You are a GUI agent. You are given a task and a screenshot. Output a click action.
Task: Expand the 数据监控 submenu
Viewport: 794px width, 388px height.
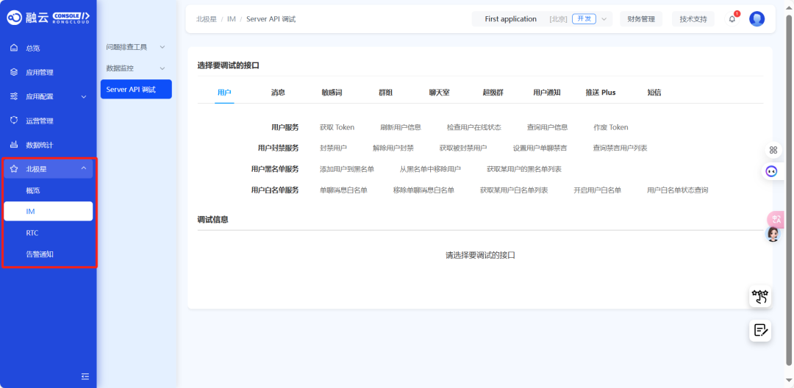pyautogui.click(x=136, y=68)
